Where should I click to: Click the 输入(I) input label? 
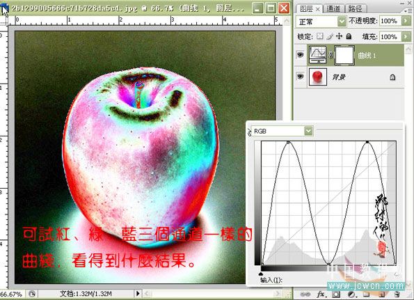[271, 280]
